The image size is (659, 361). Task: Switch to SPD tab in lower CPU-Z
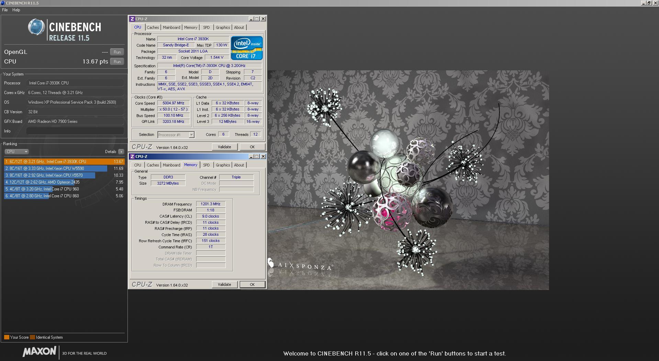tap(206, 165)
